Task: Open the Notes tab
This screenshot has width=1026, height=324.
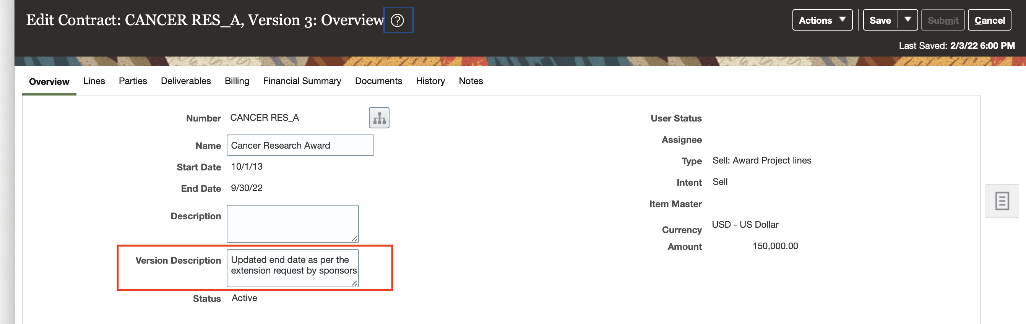Action: click(471, 81)
